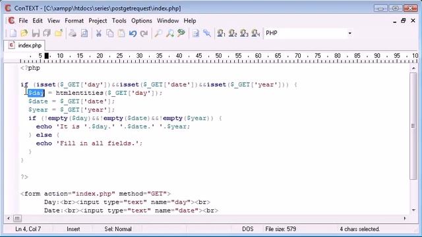422x237 pixels.
Task: Open Replace using the green arrows icon
Action: pos(181,34)
